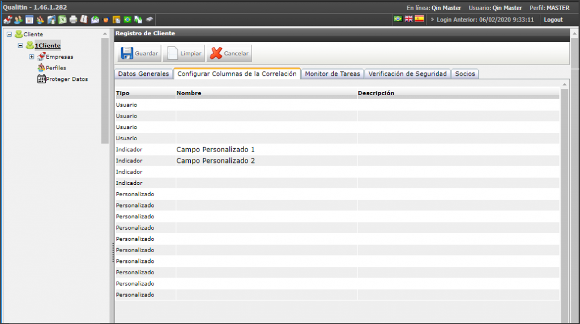Image resolution: width=580 pixels, height=324 pixels.
Task: Open the Datos Generales tab
Action: tap(143, 74)
